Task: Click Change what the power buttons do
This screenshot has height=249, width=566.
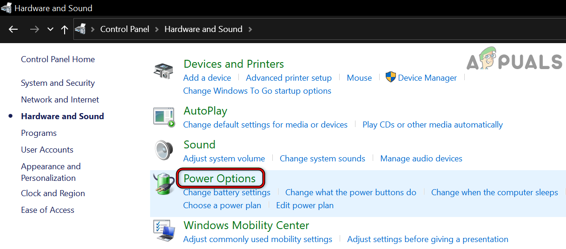Action: [x=350, y=192]
